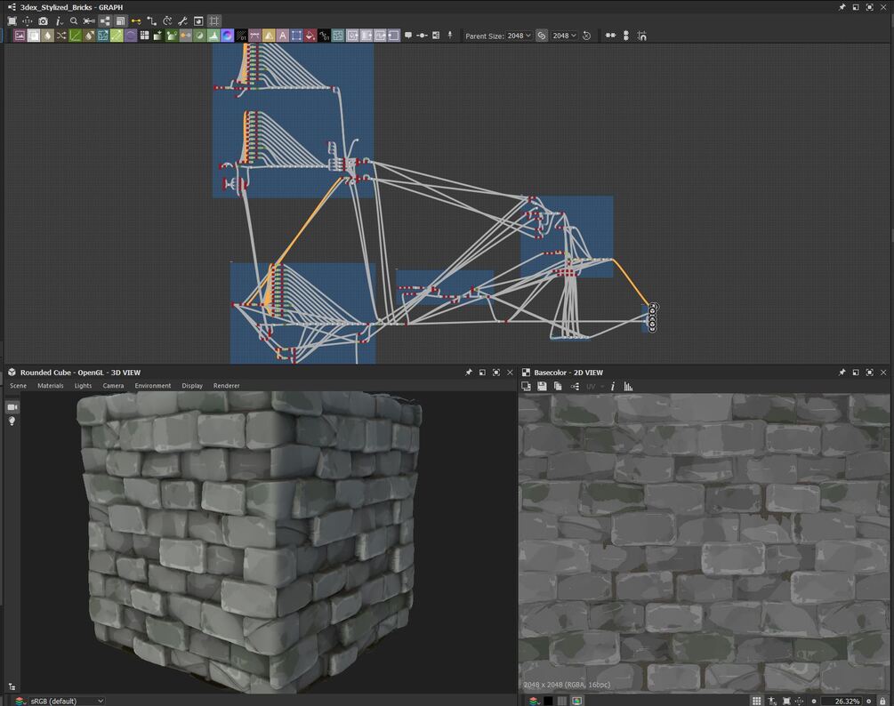Add a Blur node using the droplet icon
The width and height of the screenshot is (894, 706).
pyautogui.click(x=47, y=36)
